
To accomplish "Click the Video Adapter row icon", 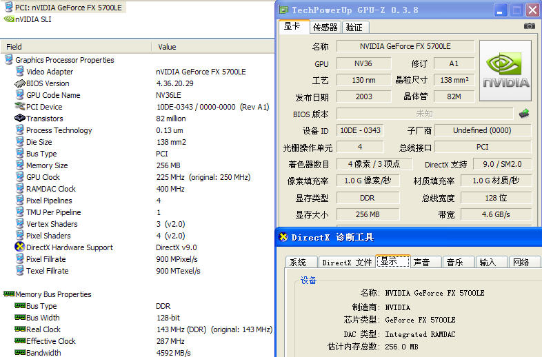I will (x=20, y=71).
